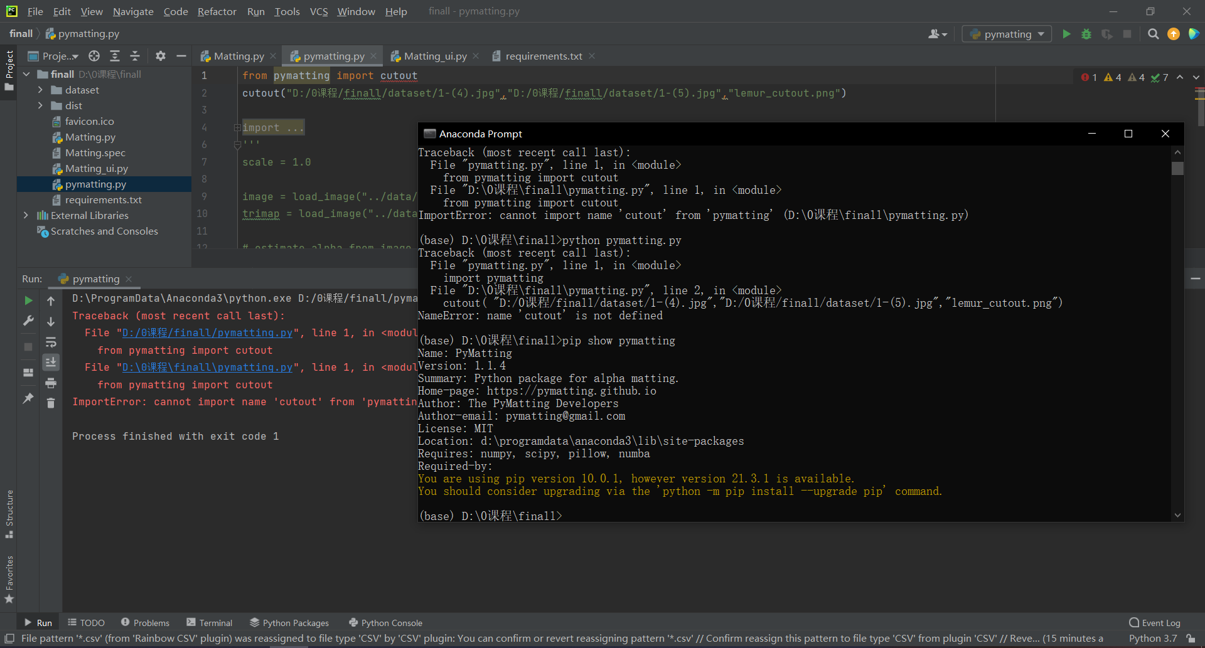Expand External Libraries node
Screen dimensions: 1205x648
point(26,215)
